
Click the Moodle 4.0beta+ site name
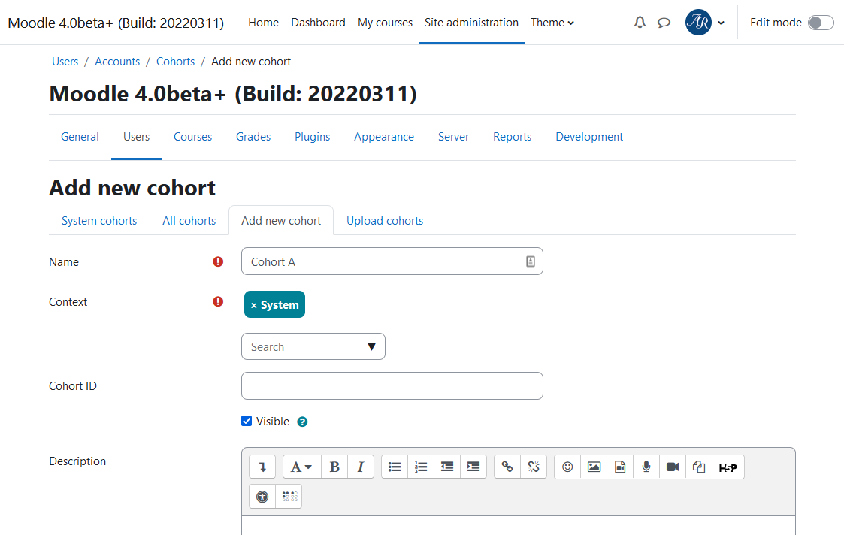[116, 23]
